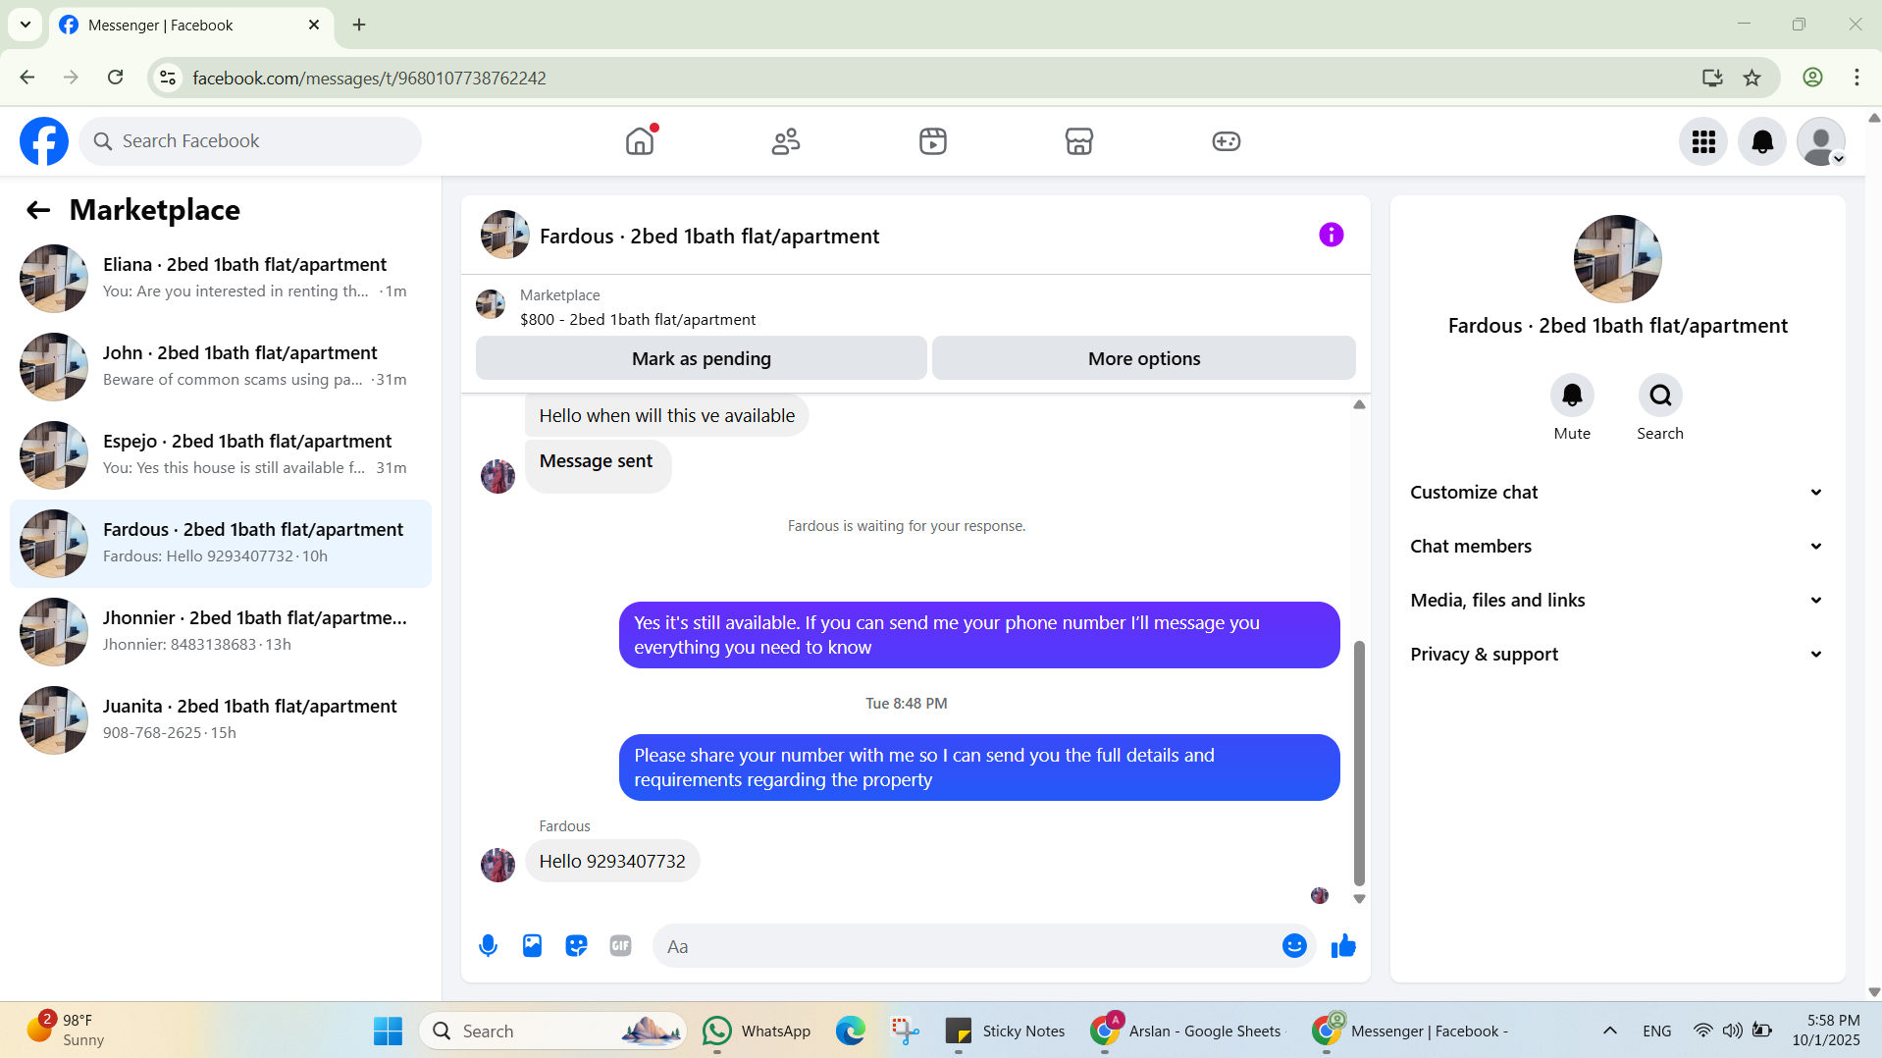1882x1058 pixels.
Task: Install app icon in address bar
Action: (x=1712, y=78)
